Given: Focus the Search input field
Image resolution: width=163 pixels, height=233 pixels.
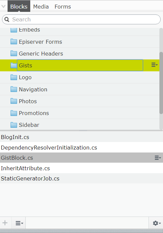Looking at the screenshot, I should coord(81,19).
